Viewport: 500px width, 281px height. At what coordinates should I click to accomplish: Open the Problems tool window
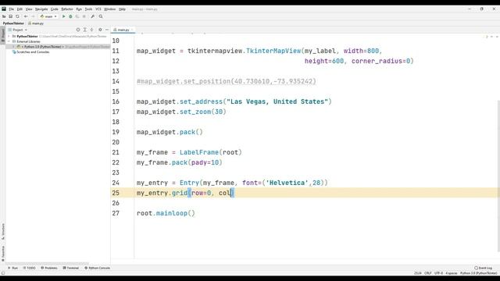49,268
